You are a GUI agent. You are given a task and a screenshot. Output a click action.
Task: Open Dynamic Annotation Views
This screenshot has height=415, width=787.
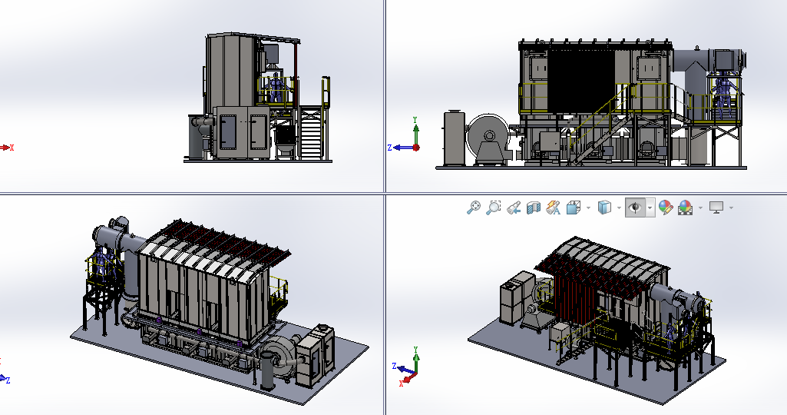pyautogui.click(x=553, y=207)
